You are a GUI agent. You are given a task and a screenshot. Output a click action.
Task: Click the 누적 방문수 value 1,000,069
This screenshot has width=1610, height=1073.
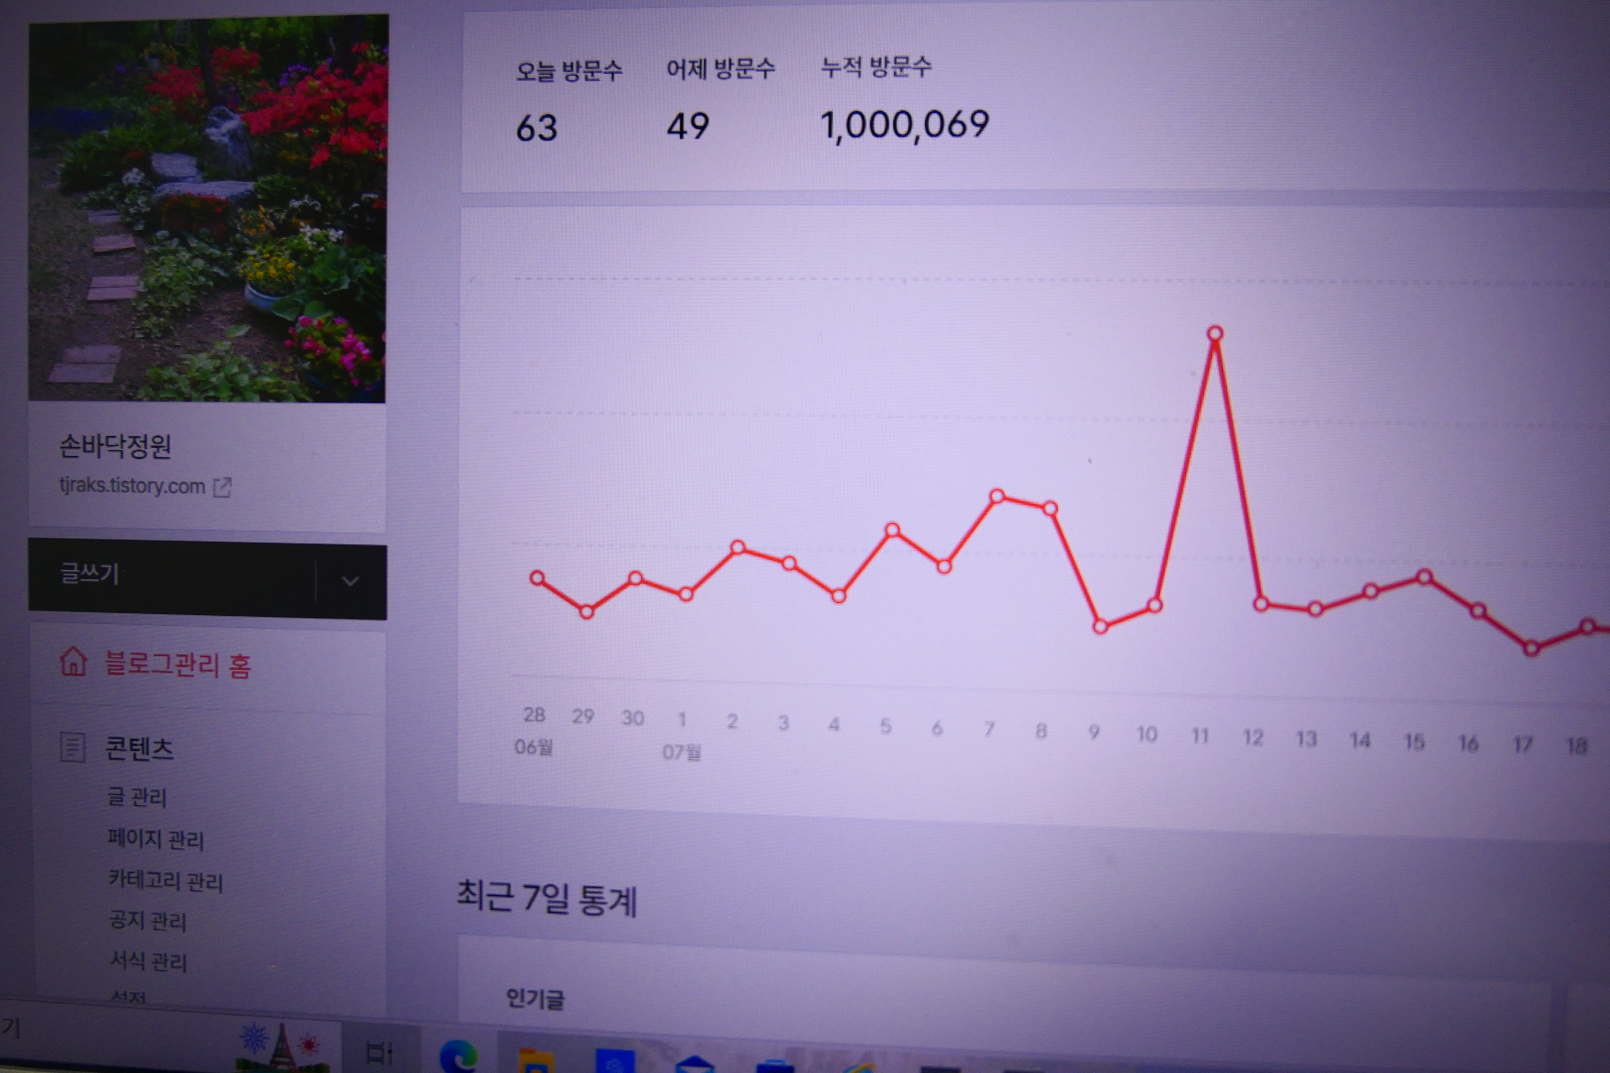point(905,125)
